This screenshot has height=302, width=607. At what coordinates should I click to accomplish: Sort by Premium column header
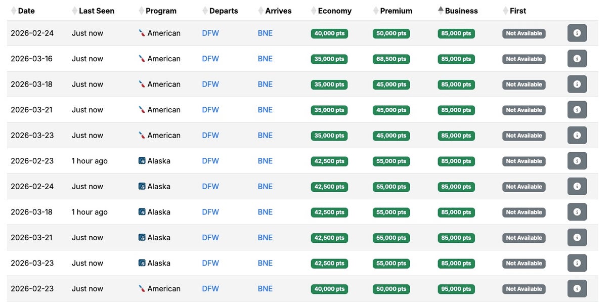[x=396, y=11]
